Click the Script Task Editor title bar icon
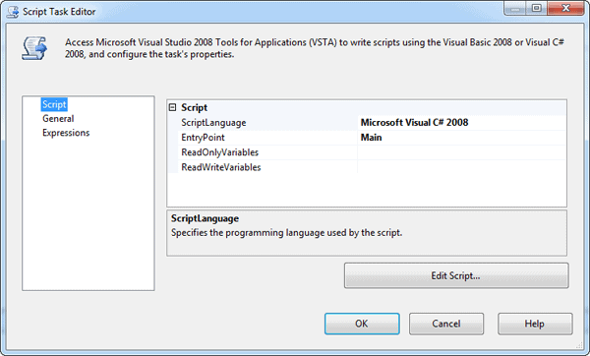 [13, 12]
